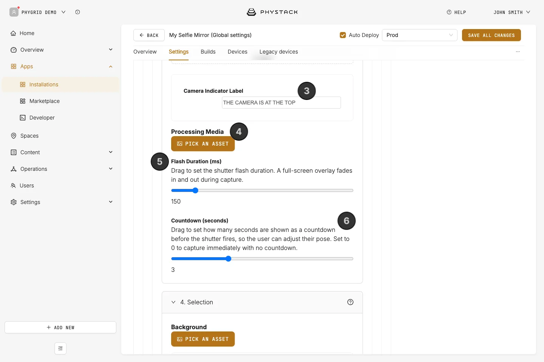
Task: Open the Help link in header
Action: (x=456, y=12)
